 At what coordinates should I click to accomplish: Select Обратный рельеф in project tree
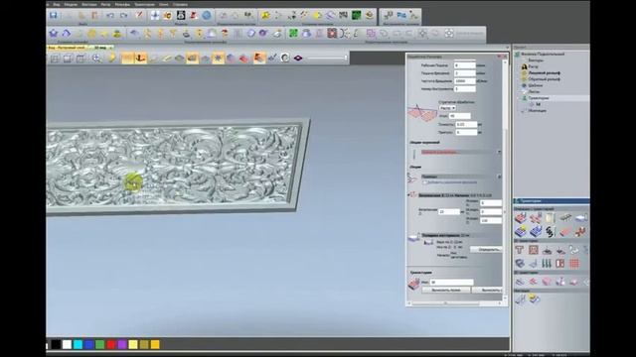(x=545, y=79)
